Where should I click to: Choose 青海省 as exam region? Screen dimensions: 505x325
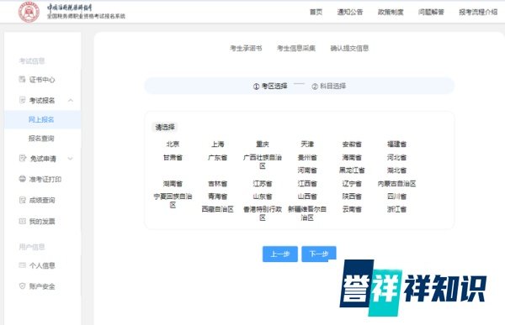[218, 197]
